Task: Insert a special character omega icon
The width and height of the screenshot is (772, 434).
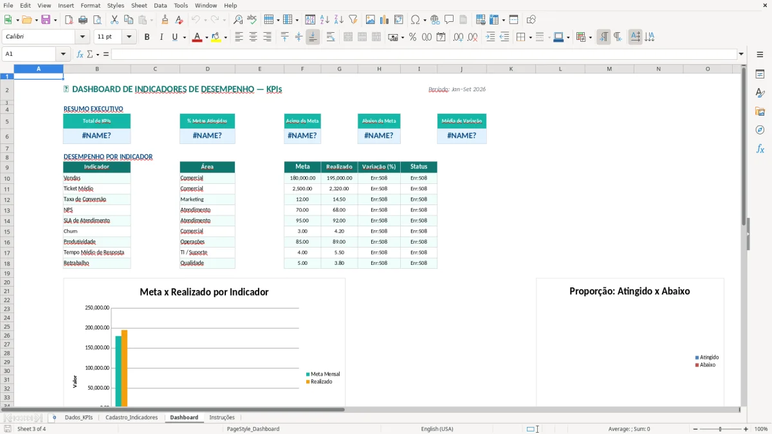Action: click(x=415, y=20)
